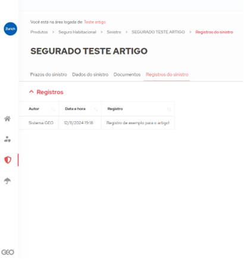Switch to Dados do sinistro tab

90,75
